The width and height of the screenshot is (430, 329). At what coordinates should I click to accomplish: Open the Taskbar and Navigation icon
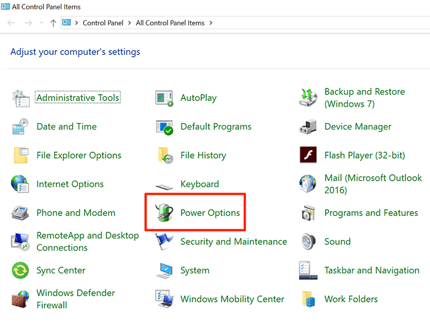tap(308, 270)
